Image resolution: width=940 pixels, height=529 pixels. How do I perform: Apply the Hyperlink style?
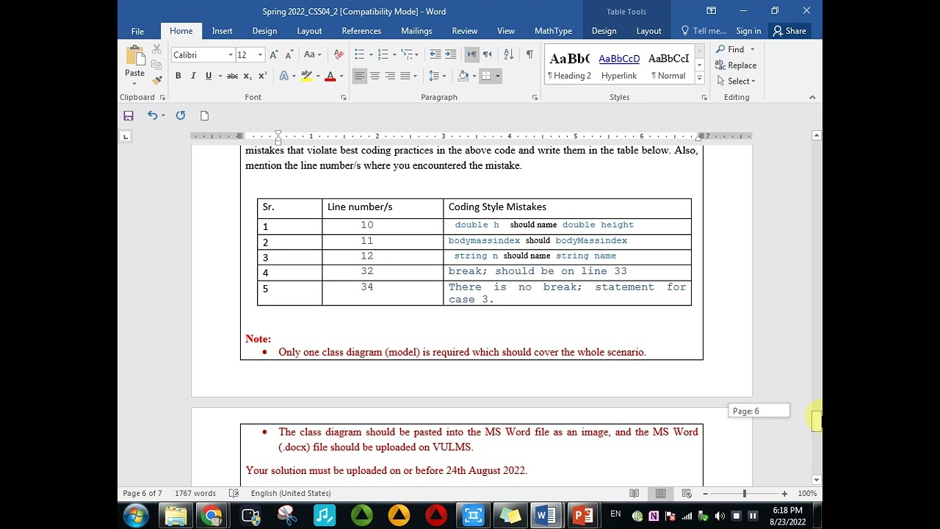click(619, 65)
